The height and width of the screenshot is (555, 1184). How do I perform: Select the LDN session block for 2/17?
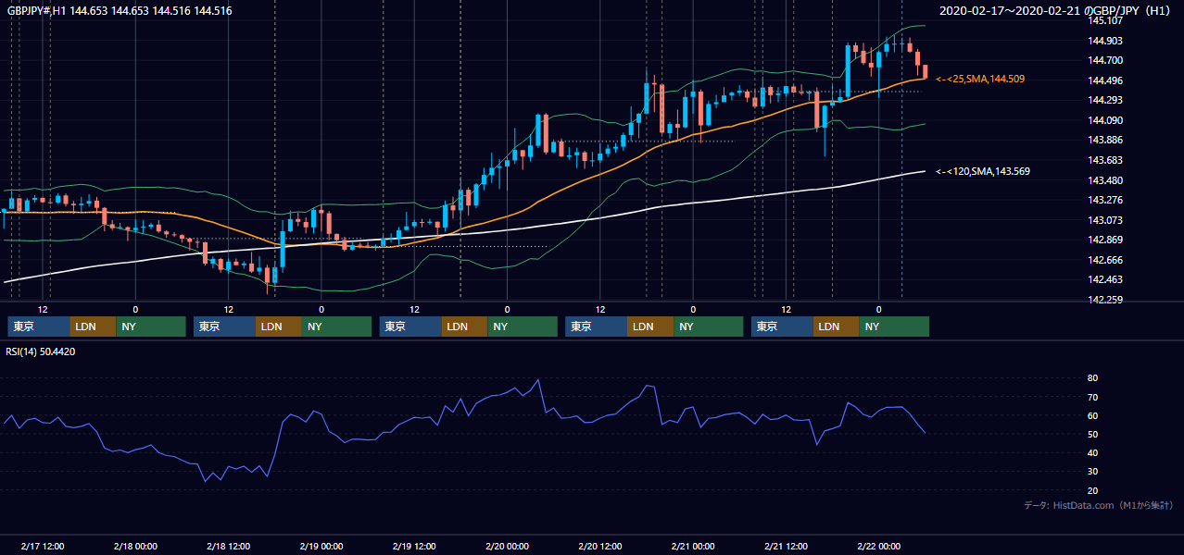click(94, 327)
